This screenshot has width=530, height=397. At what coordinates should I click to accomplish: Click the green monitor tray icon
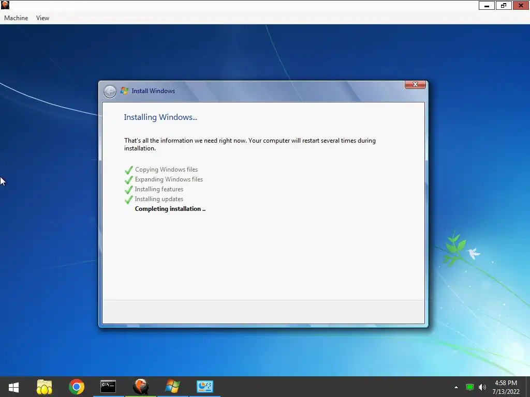[470, 387]
